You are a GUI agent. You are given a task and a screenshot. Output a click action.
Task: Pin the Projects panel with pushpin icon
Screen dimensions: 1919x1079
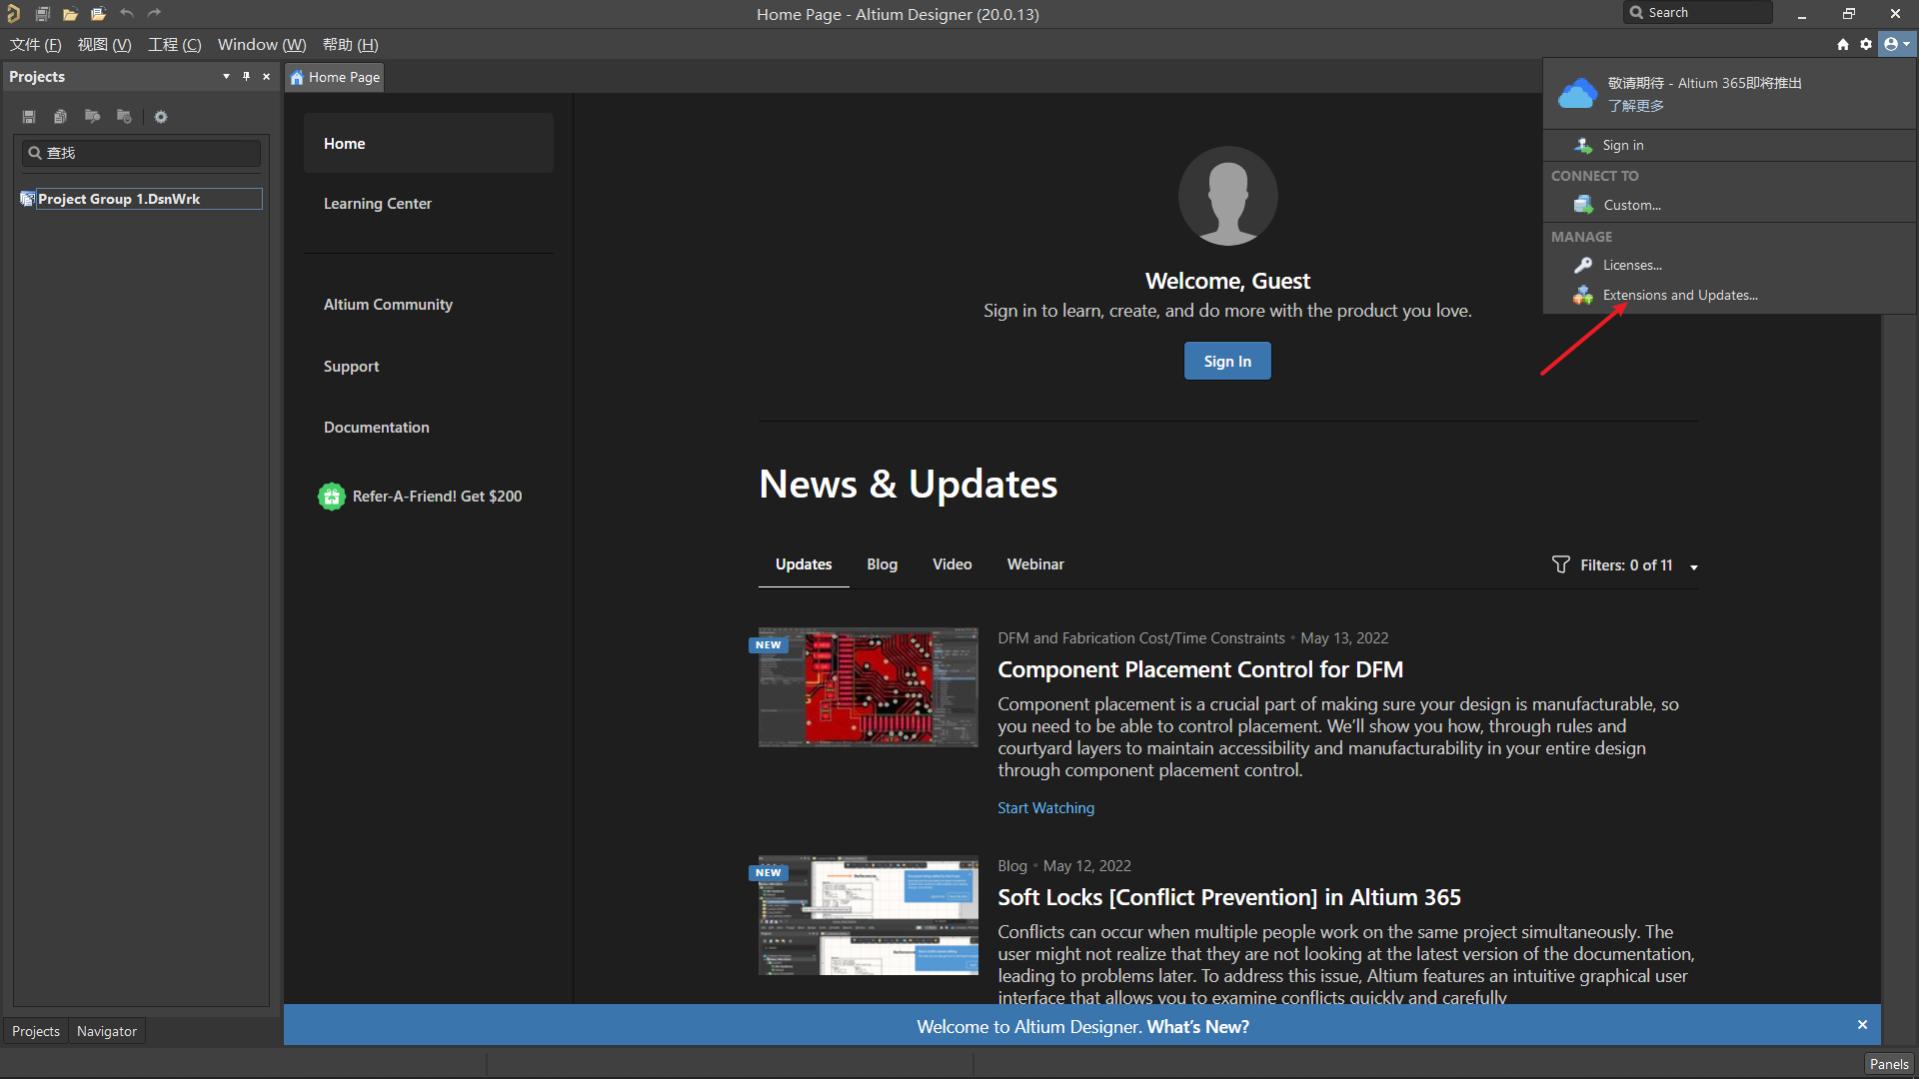click(x=246, y=77)
